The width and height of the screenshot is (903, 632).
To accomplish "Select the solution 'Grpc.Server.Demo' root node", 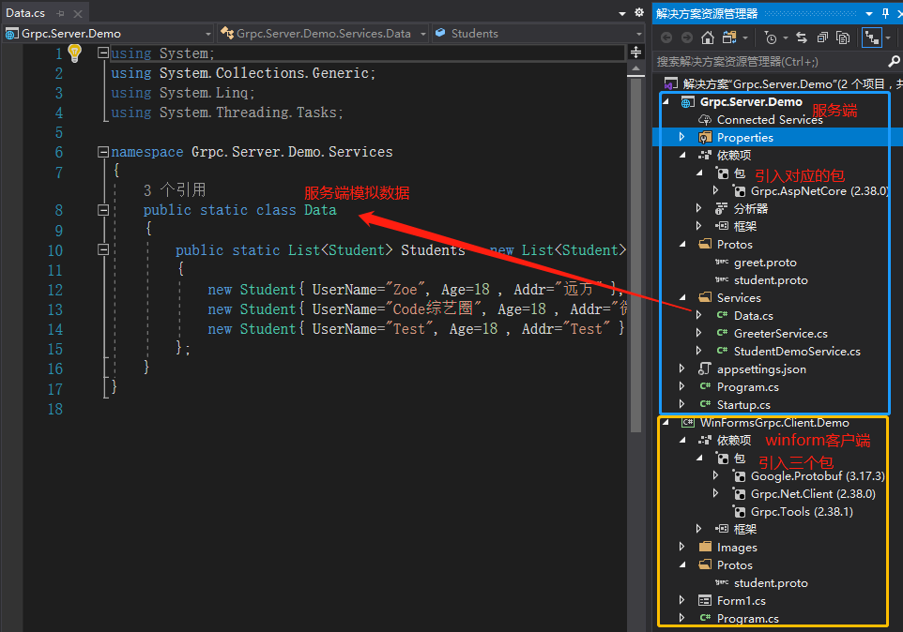I will tap(783, 84).
